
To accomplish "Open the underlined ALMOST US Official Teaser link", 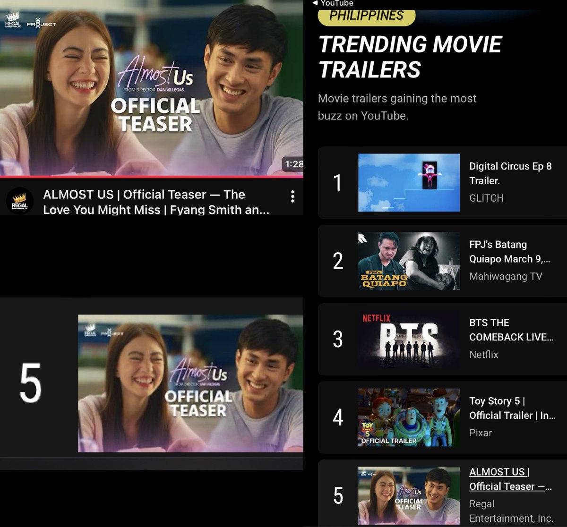I will coord(510,479).
